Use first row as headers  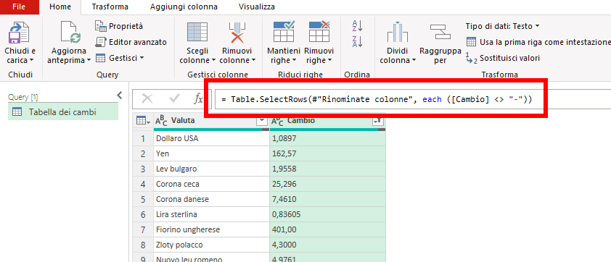(538, 42)
